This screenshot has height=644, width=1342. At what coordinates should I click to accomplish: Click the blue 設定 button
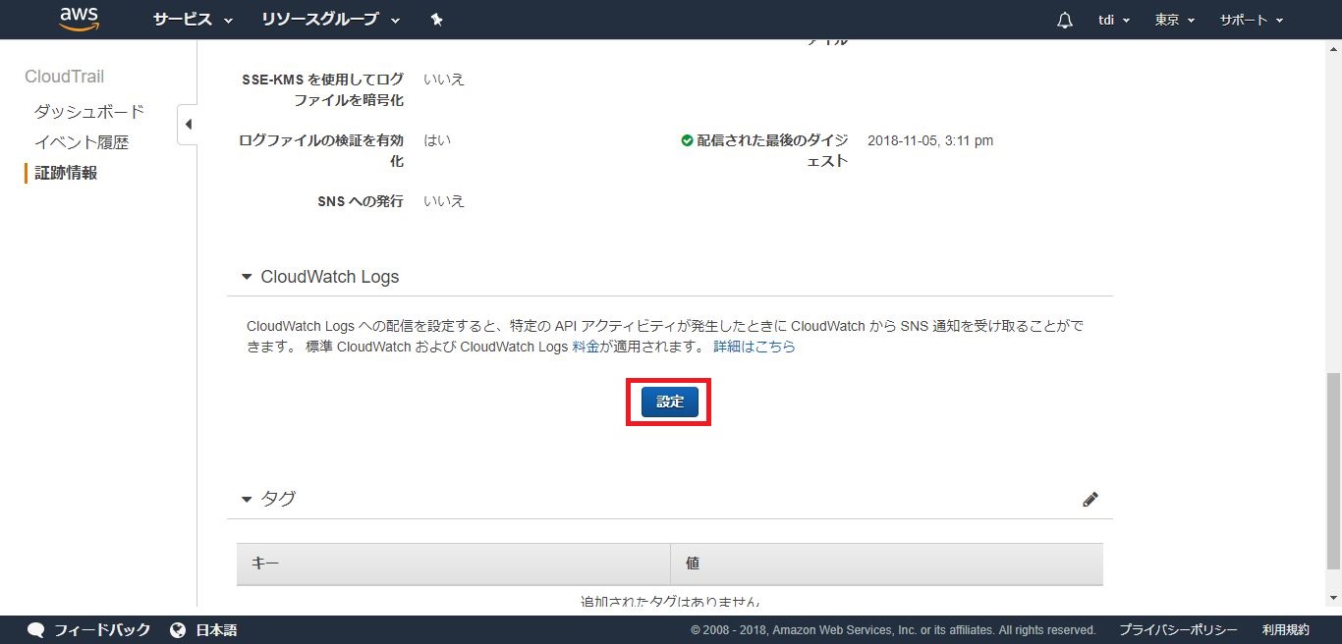coord(669,402)
